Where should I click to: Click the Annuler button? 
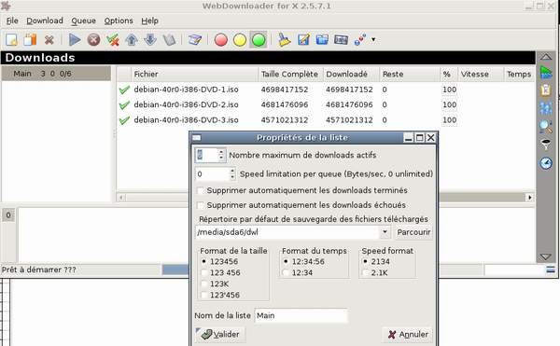point(408,335)
